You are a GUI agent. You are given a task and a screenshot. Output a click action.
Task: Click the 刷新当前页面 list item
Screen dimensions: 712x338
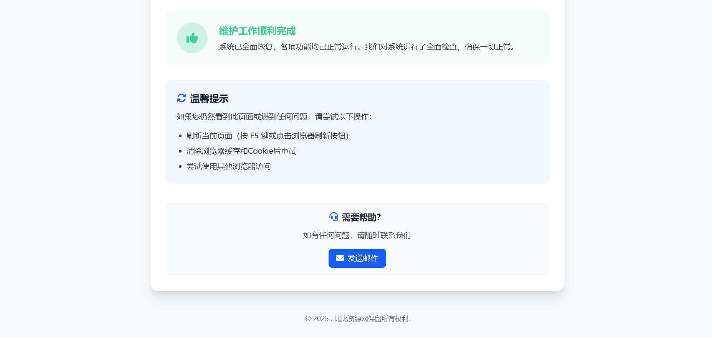[x=267, y=136]
